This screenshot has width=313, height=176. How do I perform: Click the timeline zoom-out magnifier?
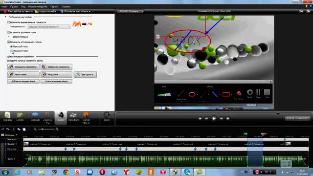(x=35, y=129)
